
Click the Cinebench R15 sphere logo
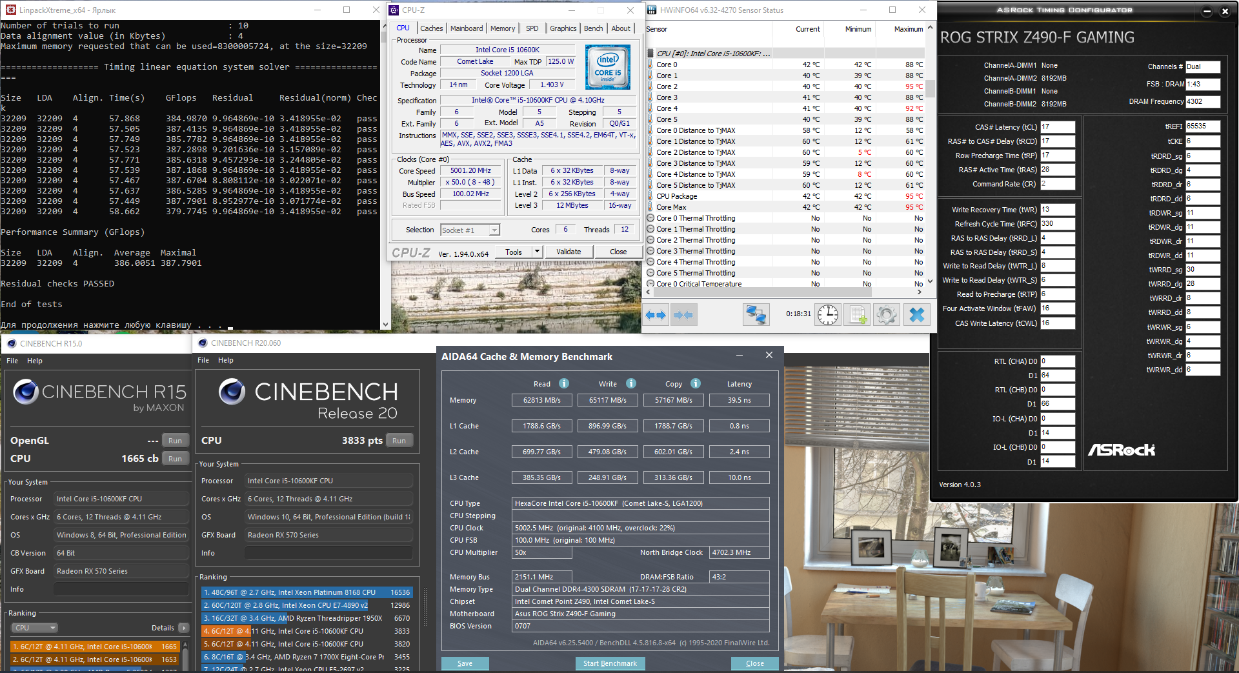point(26,392)
